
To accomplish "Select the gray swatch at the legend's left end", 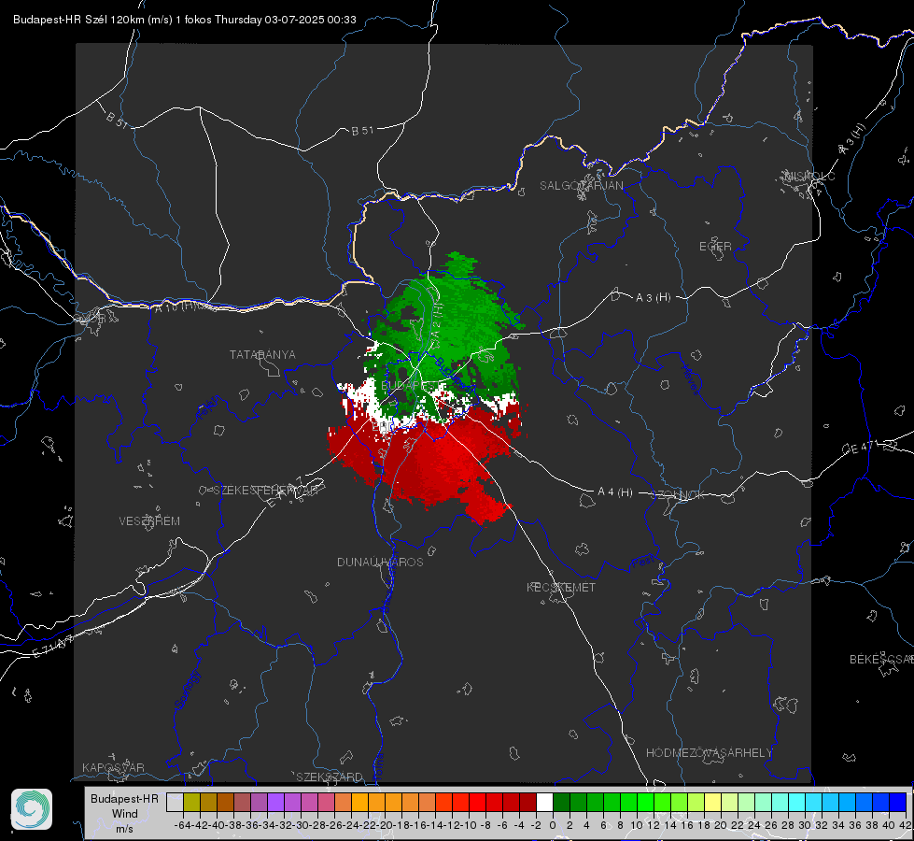I will point(175,802).
